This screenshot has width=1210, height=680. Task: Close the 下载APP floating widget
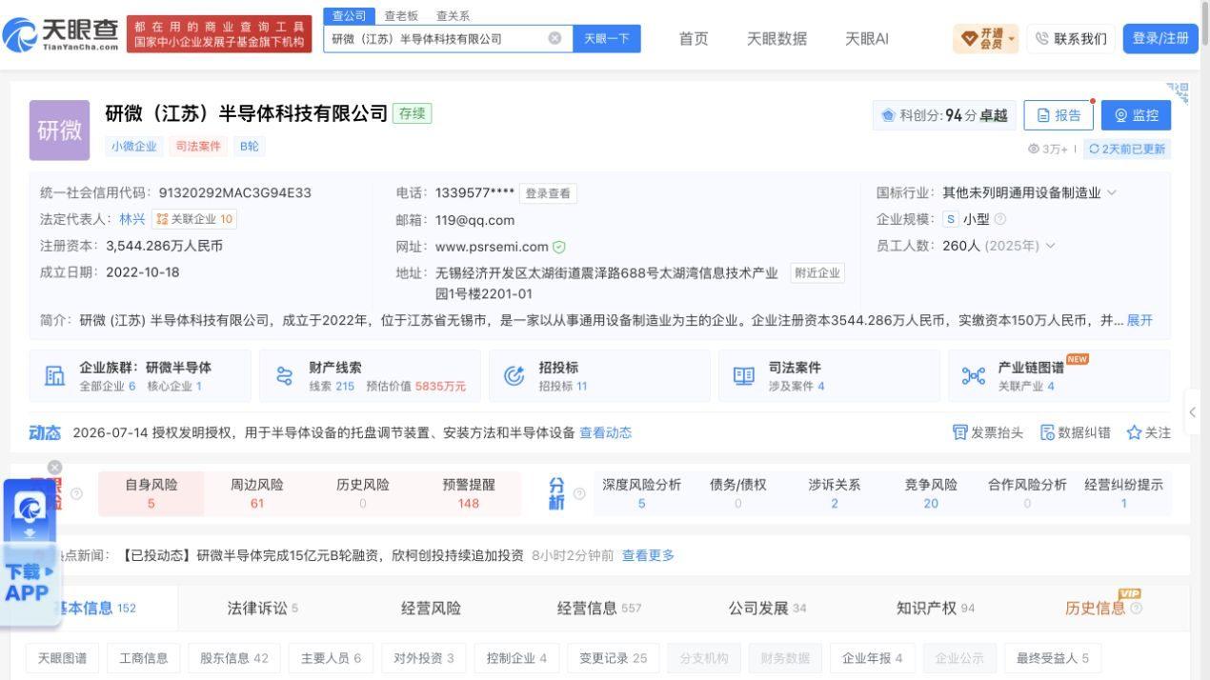[x=54, y=467]
